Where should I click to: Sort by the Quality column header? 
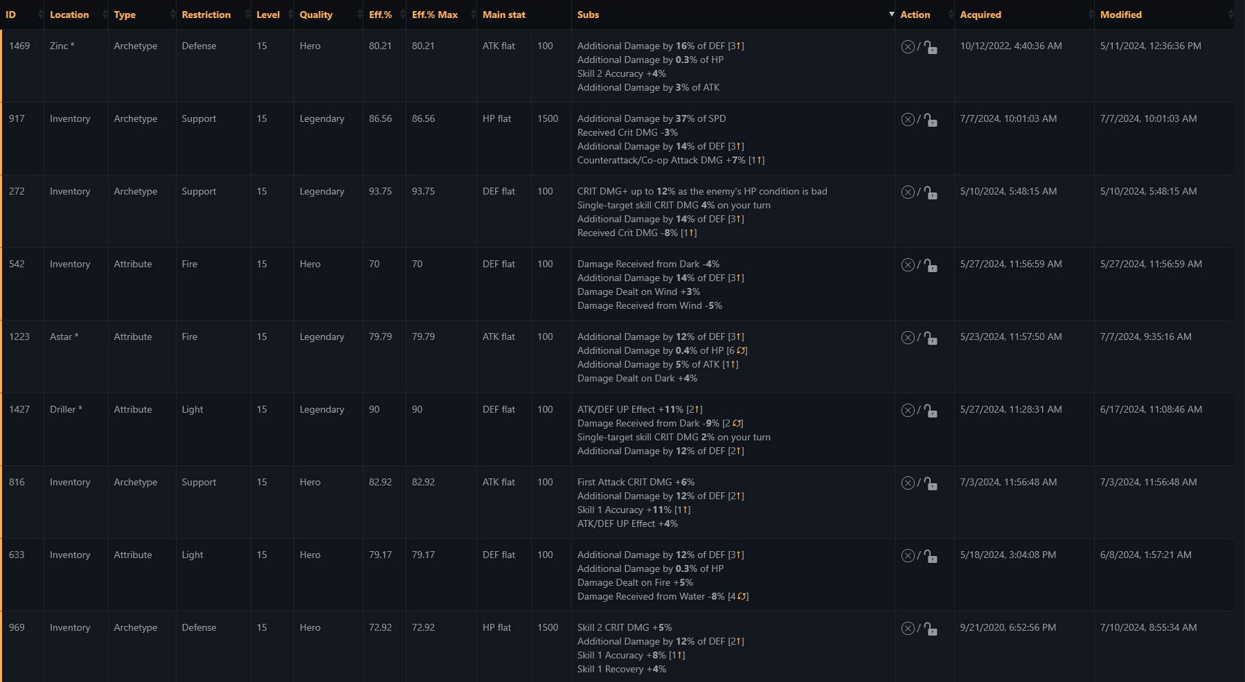[x=316, y=15]
